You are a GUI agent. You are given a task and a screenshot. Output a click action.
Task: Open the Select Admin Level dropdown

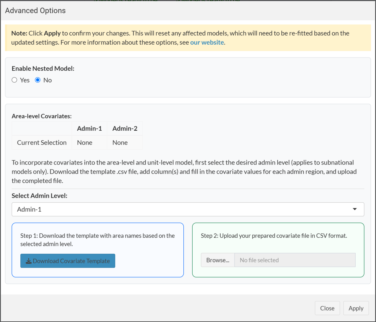[x=188, y=209]
